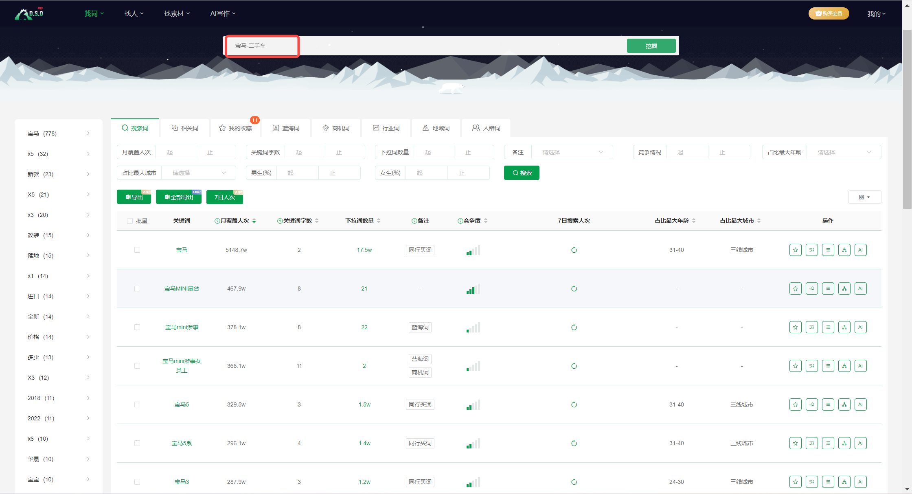Click the search-list icon in the 宝马 row
The height and width of the screenshot is (494, 912).
811,250
